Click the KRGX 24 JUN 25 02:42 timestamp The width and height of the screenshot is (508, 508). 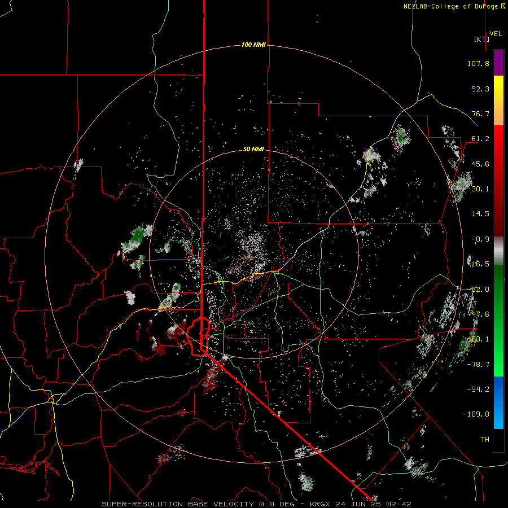361,504
